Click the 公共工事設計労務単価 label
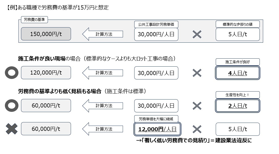 tap(156, 24)
